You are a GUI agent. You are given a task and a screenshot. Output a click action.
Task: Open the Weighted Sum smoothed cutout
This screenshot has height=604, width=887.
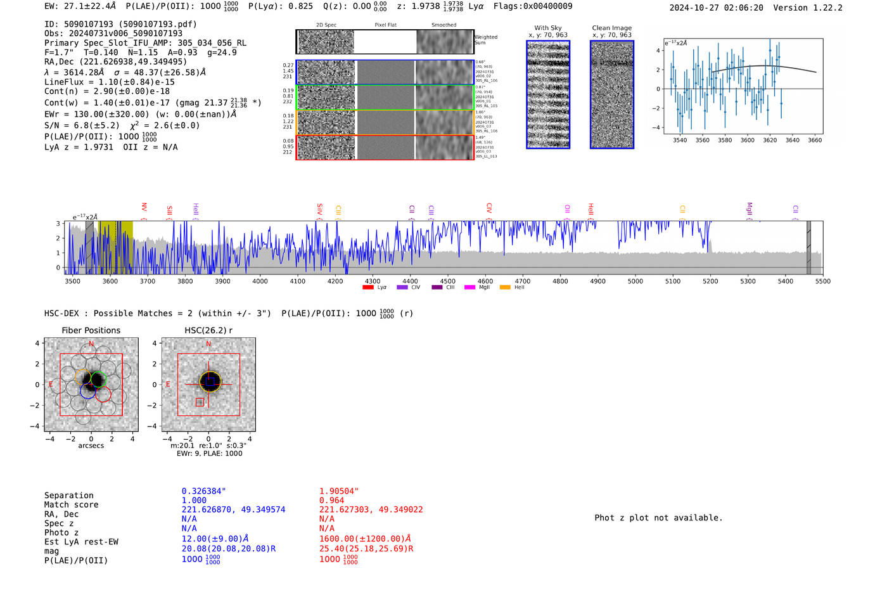click(x=445, y=42)
